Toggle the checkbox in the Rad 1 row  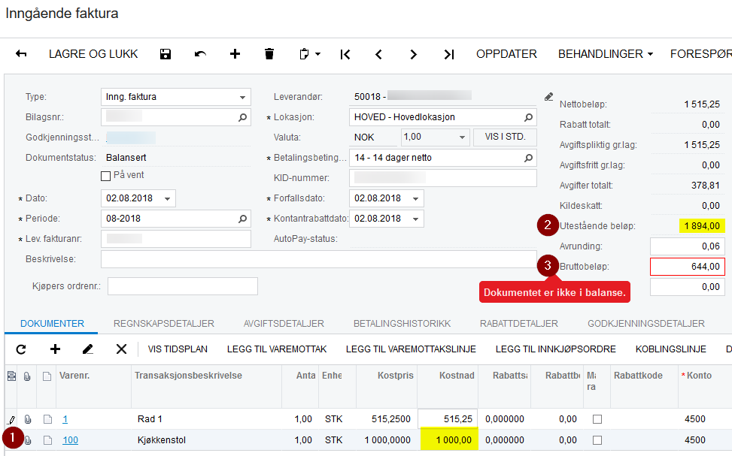[597, 419]
